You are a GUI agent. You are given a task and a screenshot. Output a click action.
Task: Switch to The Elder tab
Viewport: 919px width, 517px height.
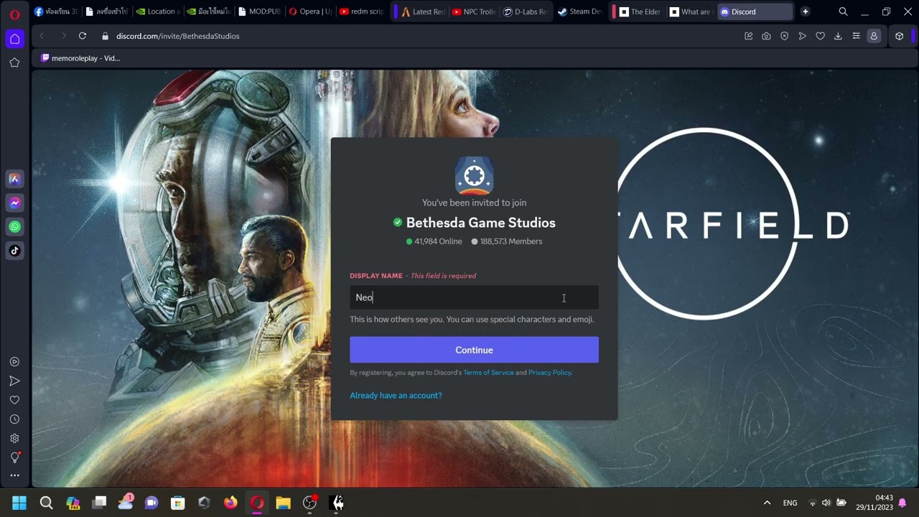click(x=640, y=11)
